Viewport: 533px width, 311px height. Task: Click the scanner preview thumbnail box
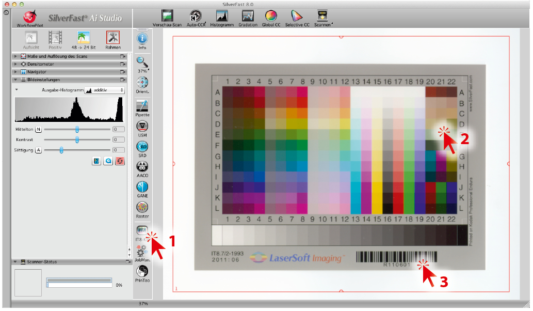click(x=28, y=283)
